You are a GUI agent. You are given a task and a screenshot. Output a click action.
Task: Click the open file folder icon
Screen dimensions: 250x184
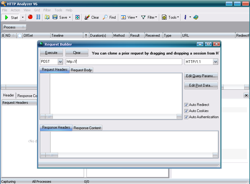(x=47, y=17)
